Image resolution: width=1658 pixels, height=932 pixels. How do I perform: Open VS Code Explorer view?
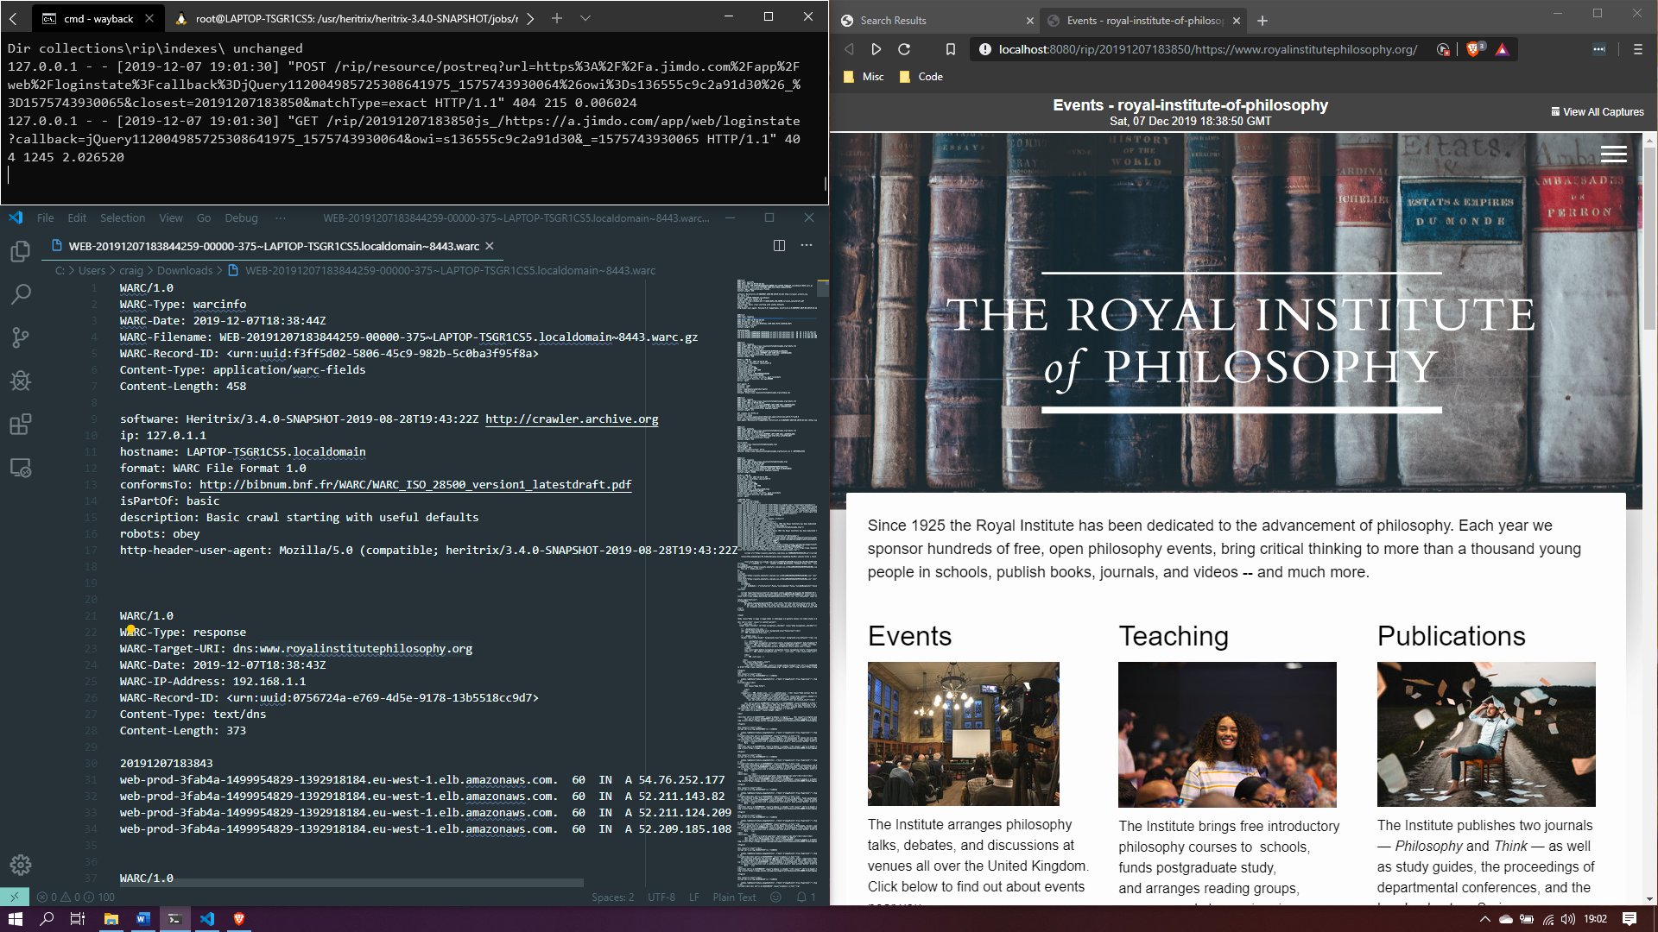(x=20, y=251)
